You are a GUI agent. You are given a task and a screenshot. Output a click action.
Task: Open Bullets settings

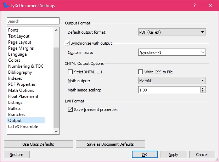click(15, 108)
